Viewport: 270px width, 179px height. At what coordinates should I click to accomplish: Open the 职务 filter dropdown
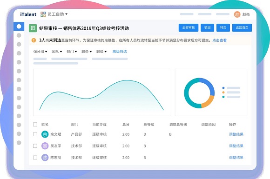[x=87, y=52]
